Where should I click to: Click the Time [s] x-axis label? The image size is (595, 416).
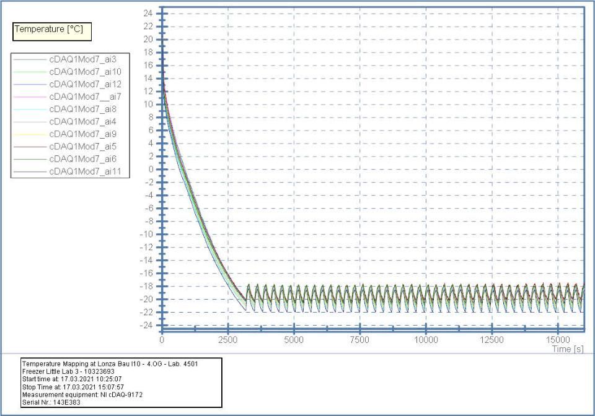pyautogui.click(x=568, y=350)
